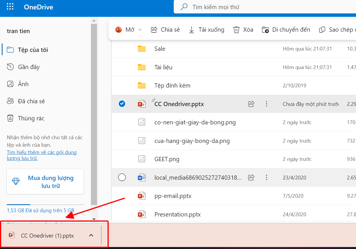Image resolution: width=356 pixels, height=249 pixels.
Task: Click the storage usage progress bar
Action: tap(45, 205)
